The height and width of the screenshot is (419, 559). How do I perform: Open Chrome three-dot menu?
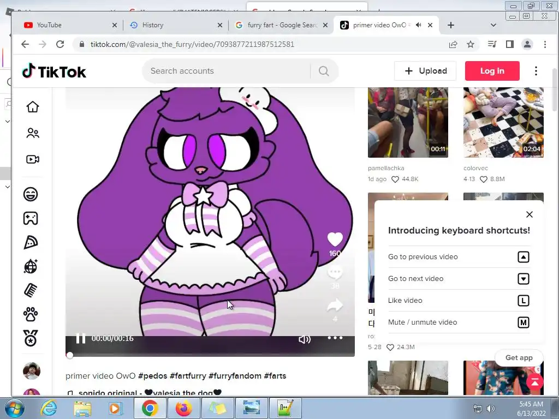[545, 44]
